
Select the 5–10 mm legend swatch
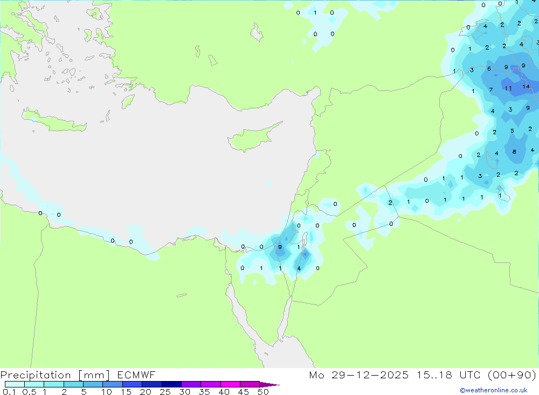click(x=93, y=384)
